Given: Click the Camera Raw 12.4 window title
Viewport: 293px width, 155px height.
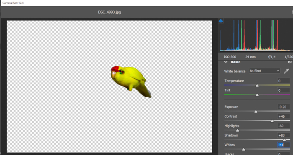Looking at the screenshot, I should 13,3.
